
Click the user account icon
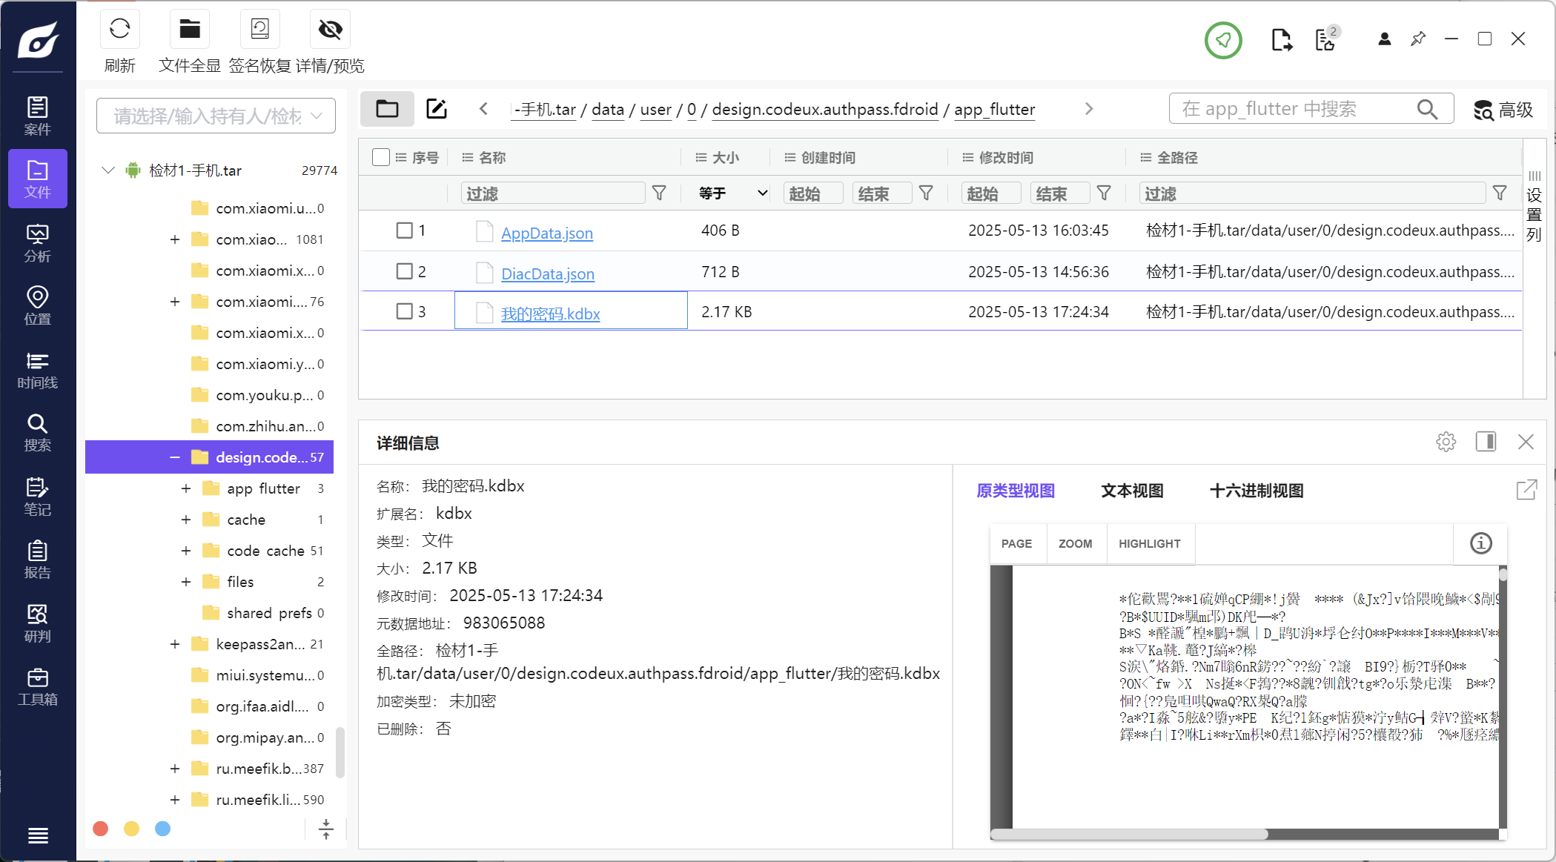[x=1384, y=39]
